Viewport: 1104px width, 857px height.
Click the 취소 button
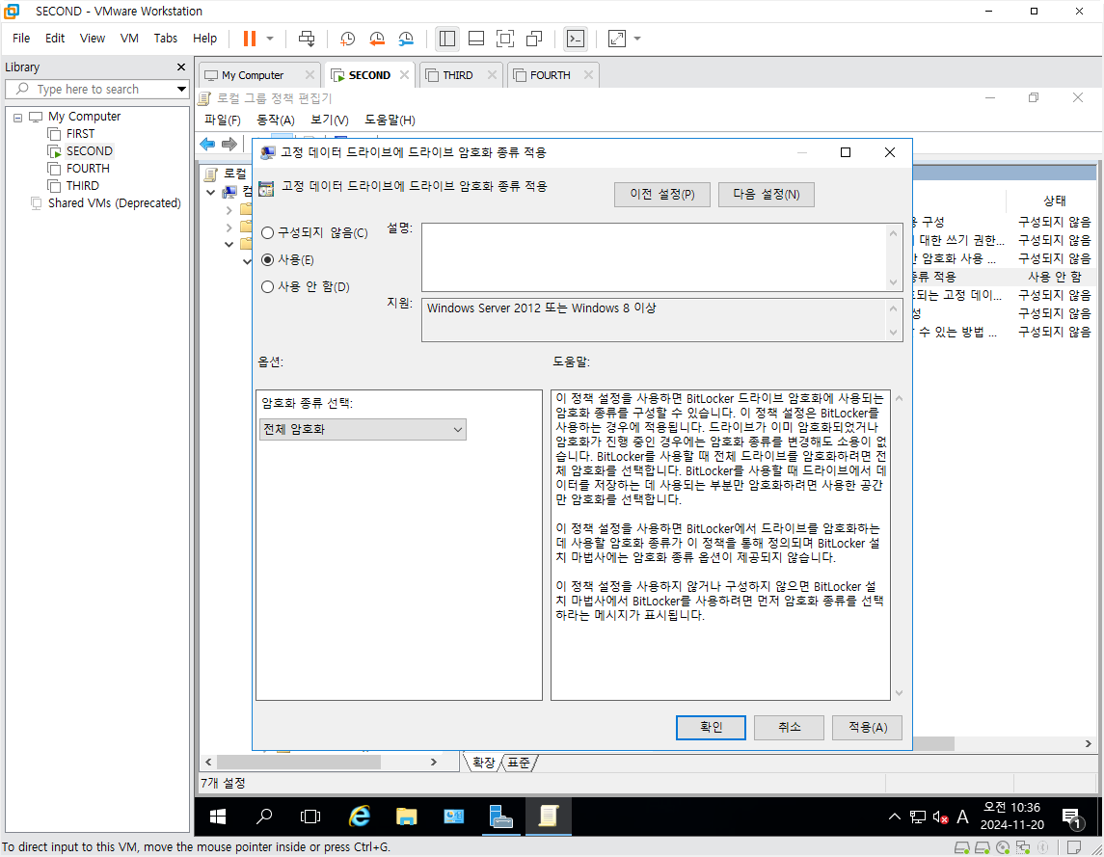point(789,728)
